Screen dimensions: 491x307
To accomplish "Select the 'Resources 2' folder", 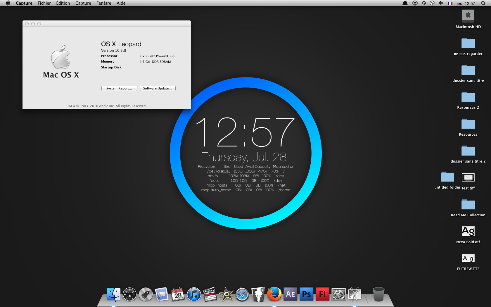I will point(468,97).
